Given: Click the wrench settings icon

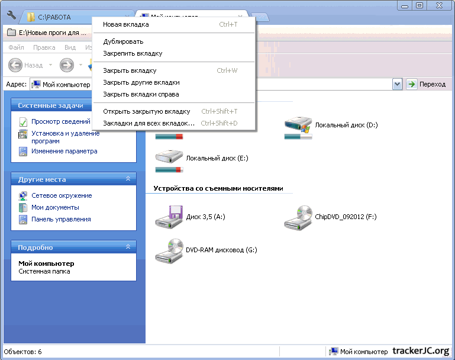Looking at the screenshot, I should 11,15.
